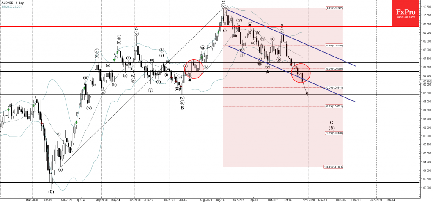Click the wave B label near October 2020 peak

point(281,26)
